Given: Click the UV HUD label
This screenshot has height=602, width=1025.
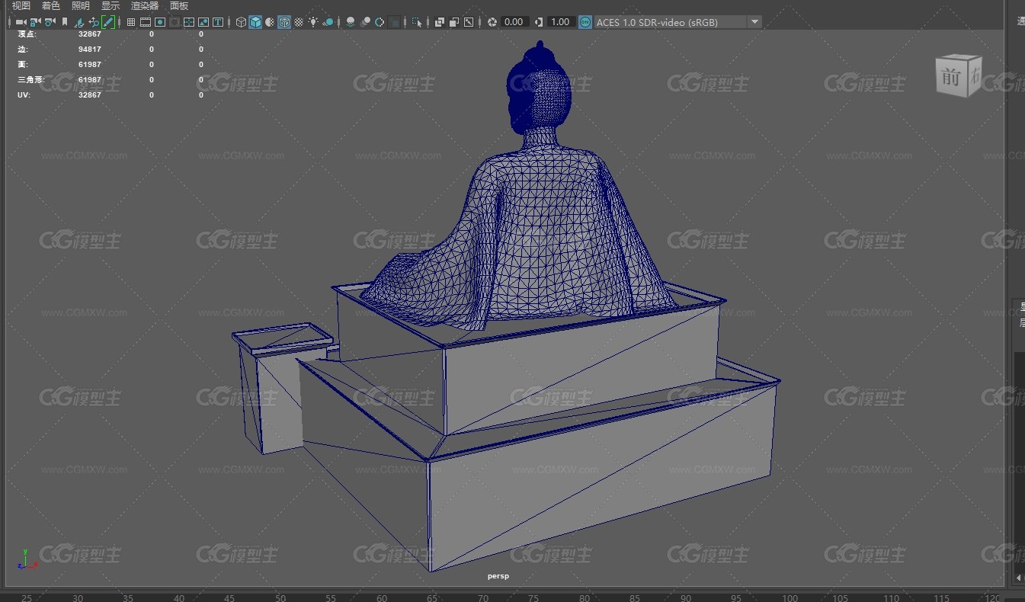Looking at the screenshot, I should [23, 95].
